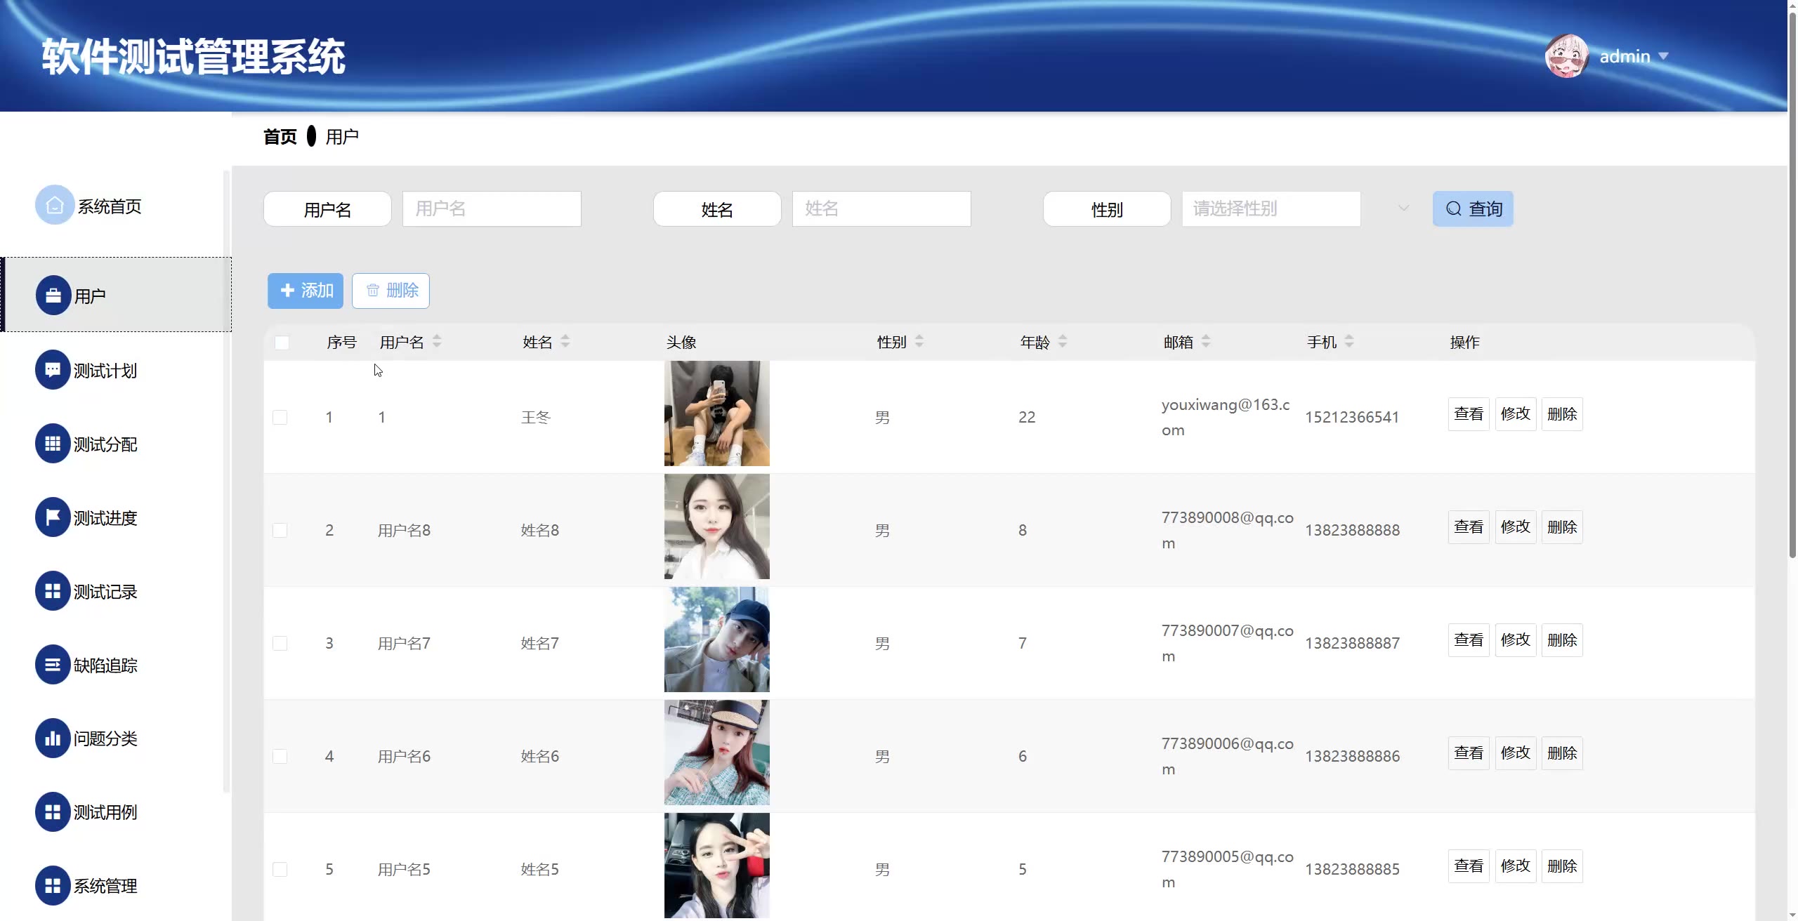Viewport: 1798px width, 921px height.
Task: Open 测试用例 in the sidebar menu
Action: (105, 812)
